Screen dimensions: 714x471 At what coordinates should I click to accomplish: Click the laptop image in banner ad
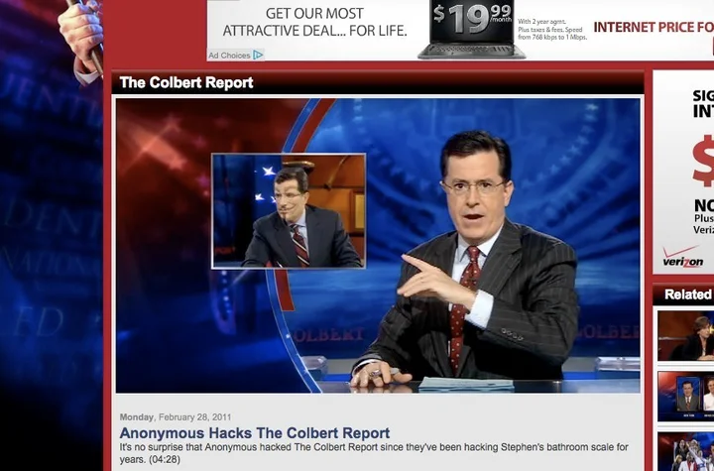point(472,30)
